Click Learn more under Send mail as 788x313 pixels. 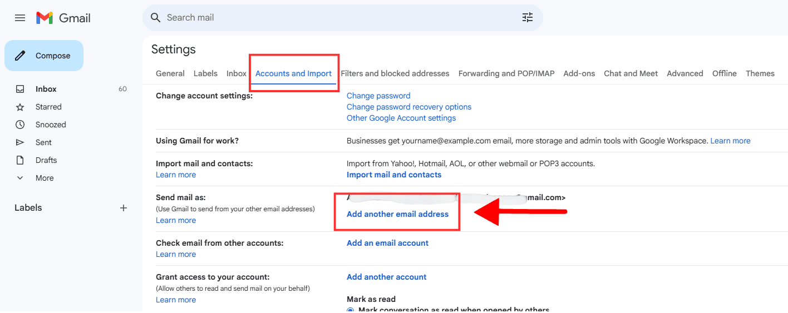[176, 220]
